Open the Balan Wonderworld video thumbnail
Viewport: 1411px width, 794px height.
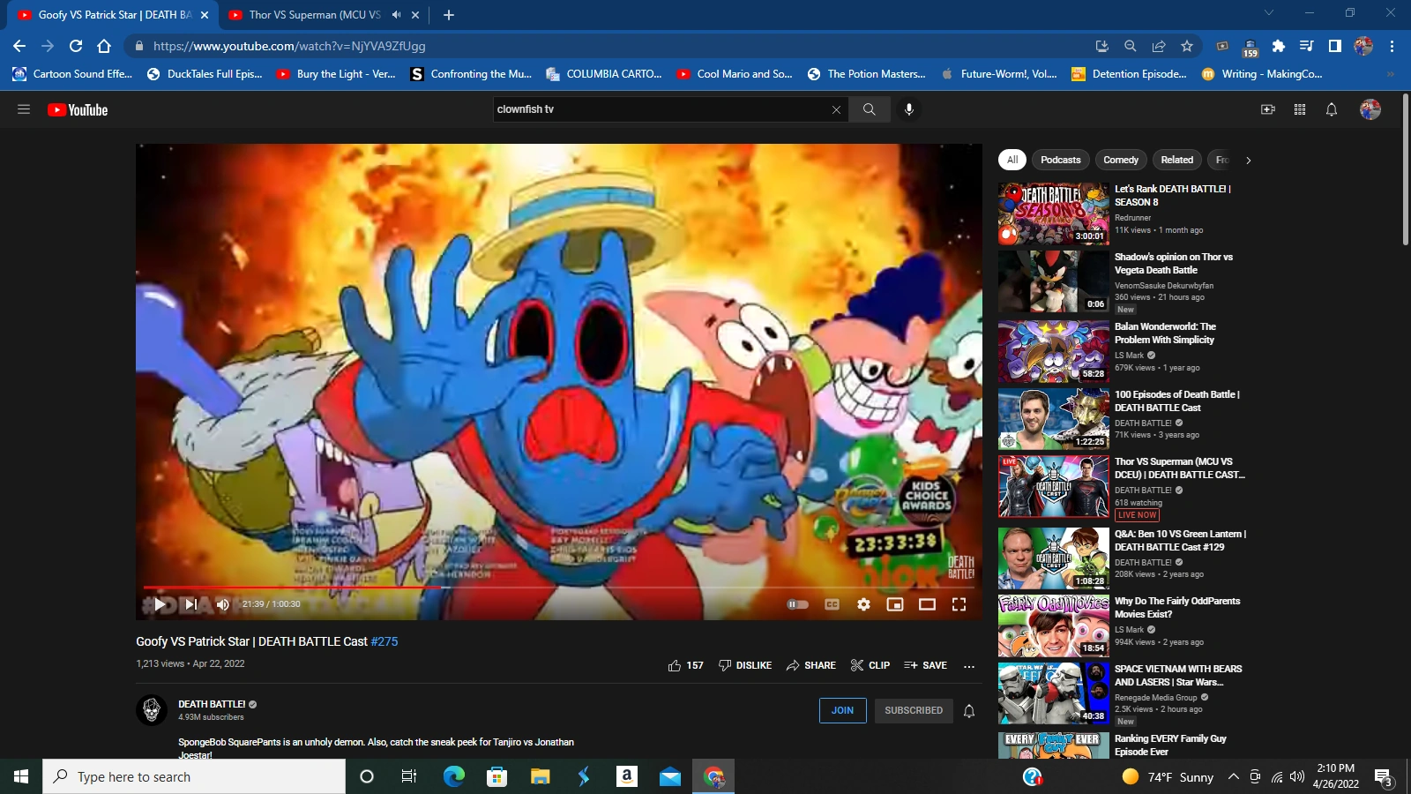(1053, 350)
